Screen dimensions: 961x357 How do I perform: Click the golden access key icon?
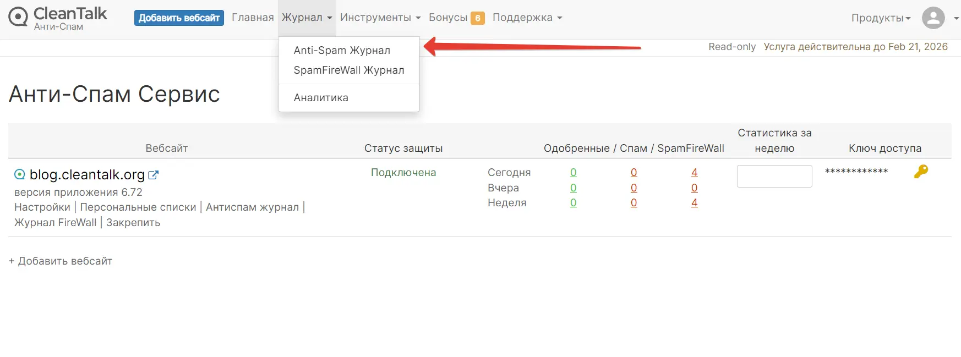921,172
